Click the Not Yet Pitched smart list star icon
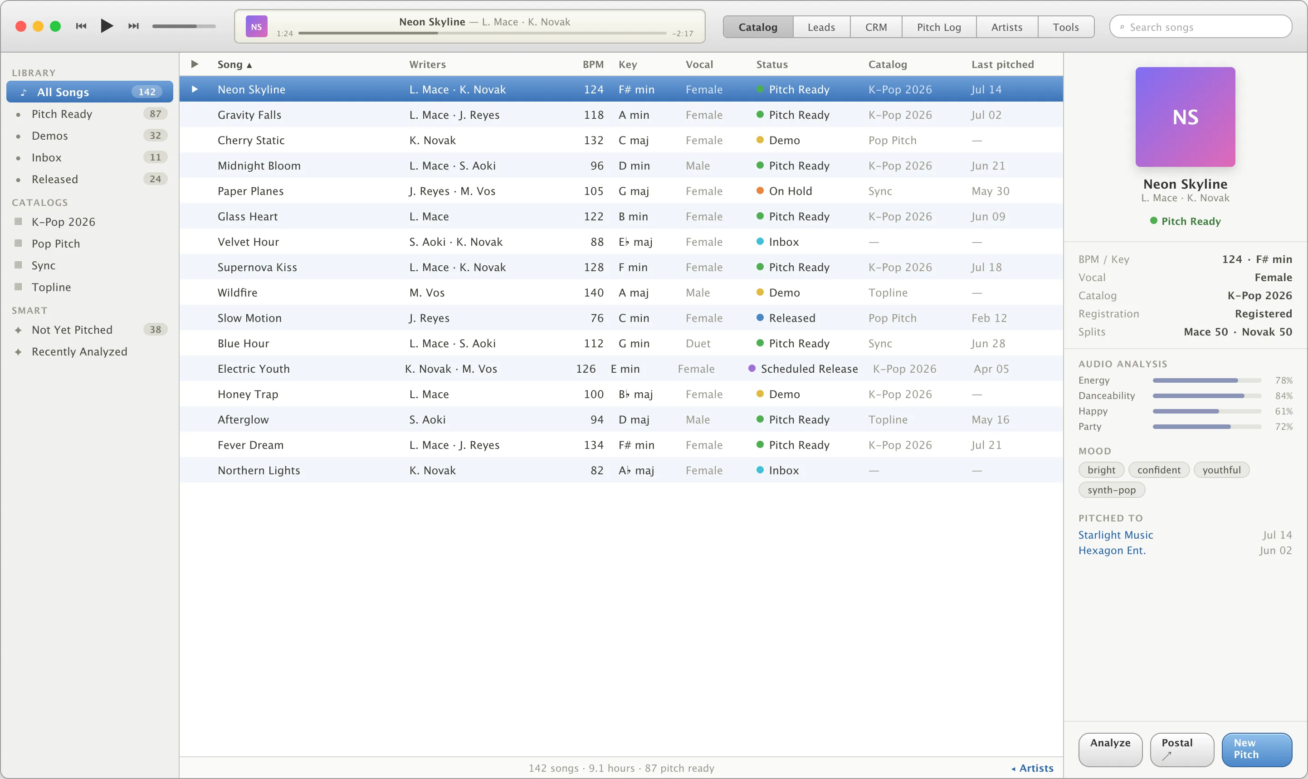 coord(19,330)
